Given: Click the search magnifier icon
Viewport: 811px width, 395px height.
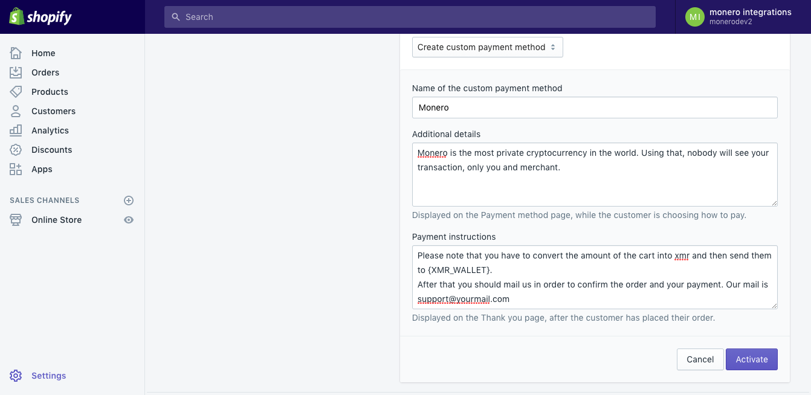Looking at the screenshot, I should pos(176,17).
